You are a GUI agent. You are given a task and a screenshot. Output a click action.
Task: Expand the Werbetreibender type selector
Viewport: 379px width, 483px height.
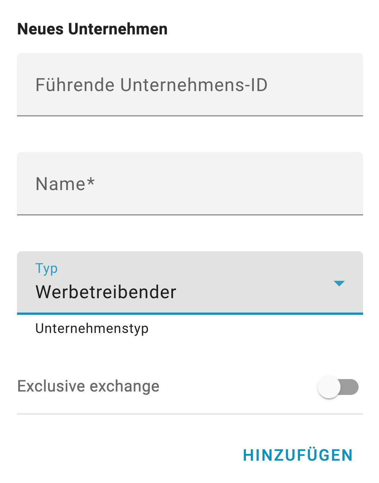[x=182, y=283]
